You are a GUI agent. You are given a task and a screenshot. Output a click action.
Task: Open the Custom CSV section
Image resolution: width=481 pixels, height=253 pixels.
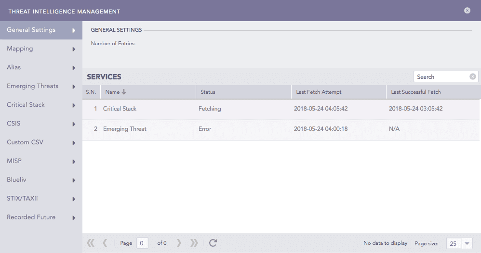41,142
